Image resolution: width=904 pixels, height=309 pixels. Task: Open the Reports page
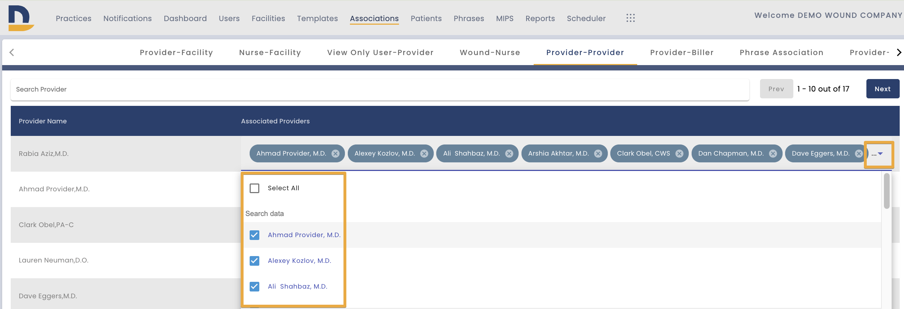pyautogui.click(x=540, y=18)
